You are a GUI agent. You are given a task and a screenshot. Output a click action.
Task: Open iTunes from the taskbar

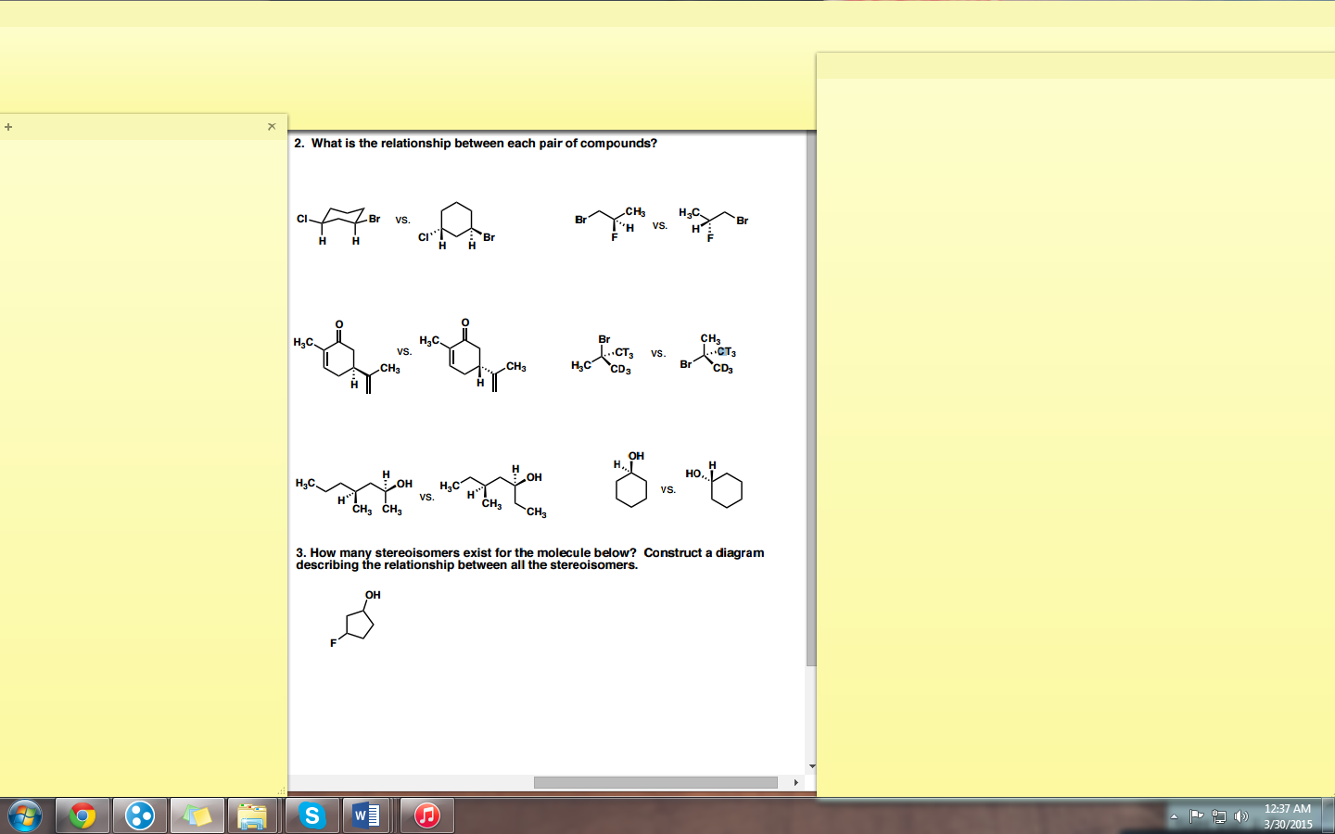(426, 815)
